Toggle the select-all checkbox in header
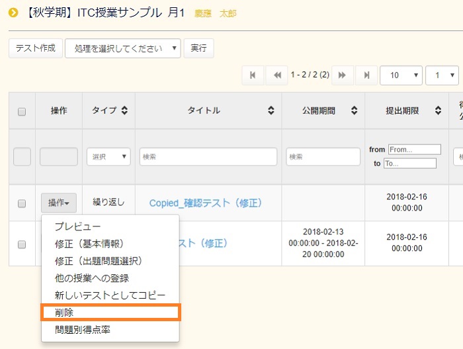 tap(22, 111)
